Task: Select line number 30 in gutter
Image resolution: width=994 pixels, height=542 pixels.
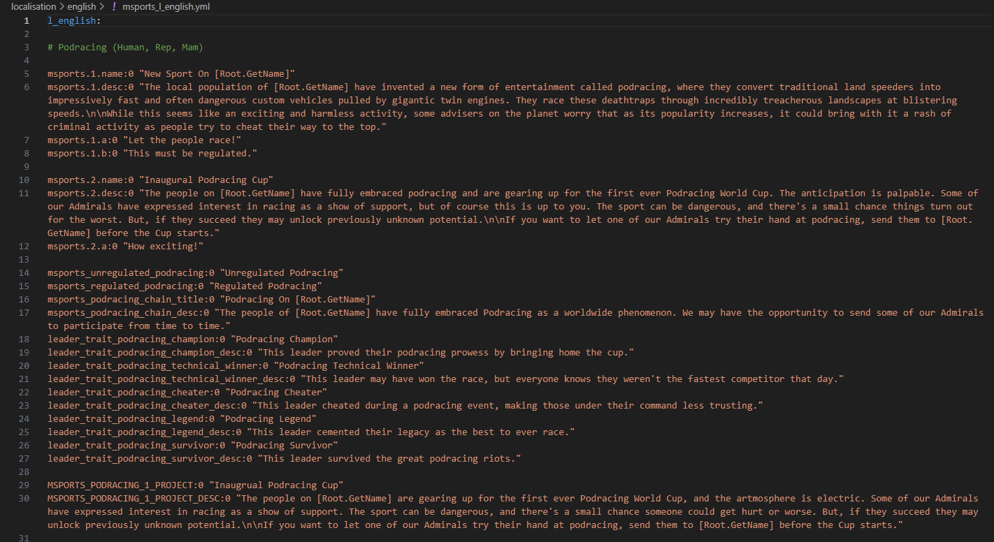Action: pos(24,498)
